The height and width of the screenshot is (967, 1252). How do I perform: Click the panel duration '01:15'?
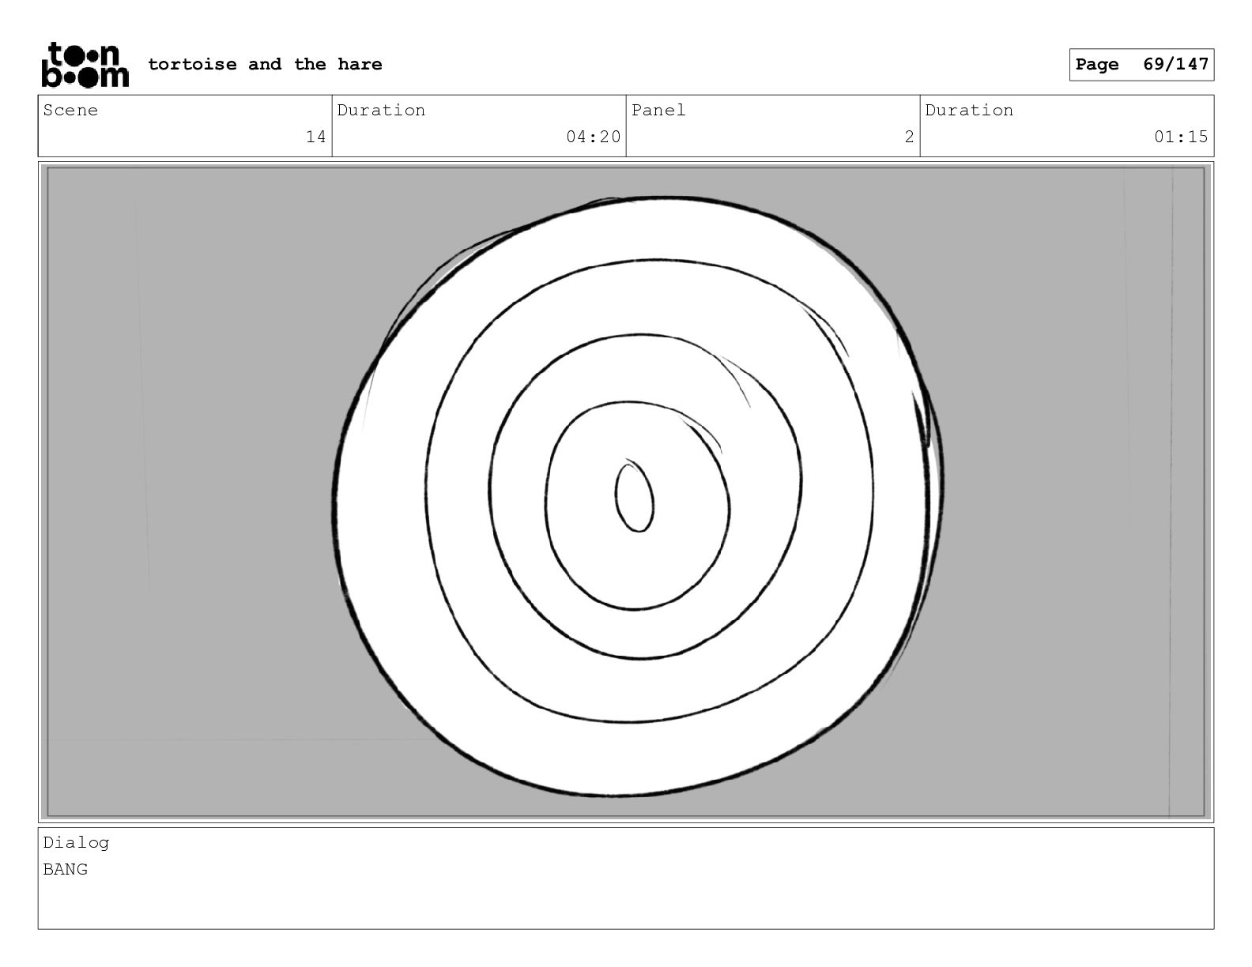click(1181, 137)
